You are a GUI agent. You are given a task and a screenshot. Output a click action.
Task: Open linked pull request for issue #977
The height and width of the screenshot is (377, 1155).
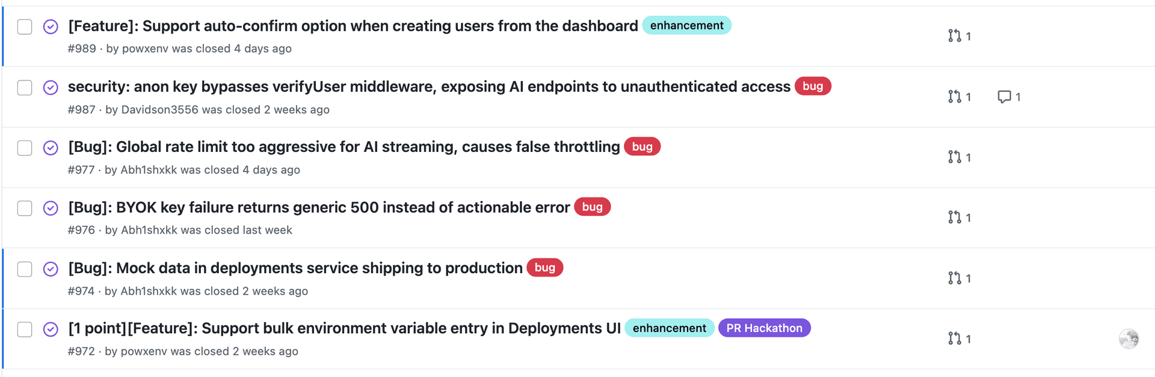(x=959, y=157)
